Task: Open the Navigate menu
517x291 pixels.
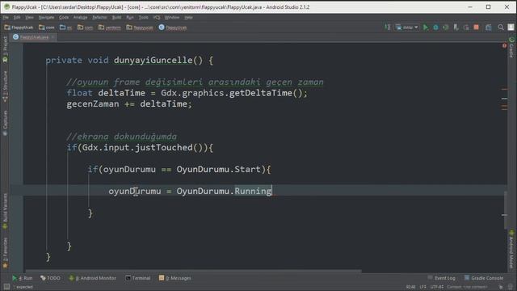Action: click(x=46, y=17)
